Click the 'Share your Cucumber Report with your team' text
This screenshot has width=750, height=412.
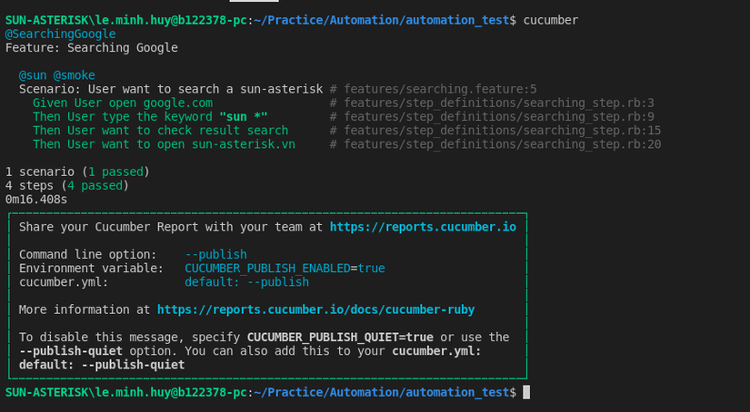(x=160, y=227)
